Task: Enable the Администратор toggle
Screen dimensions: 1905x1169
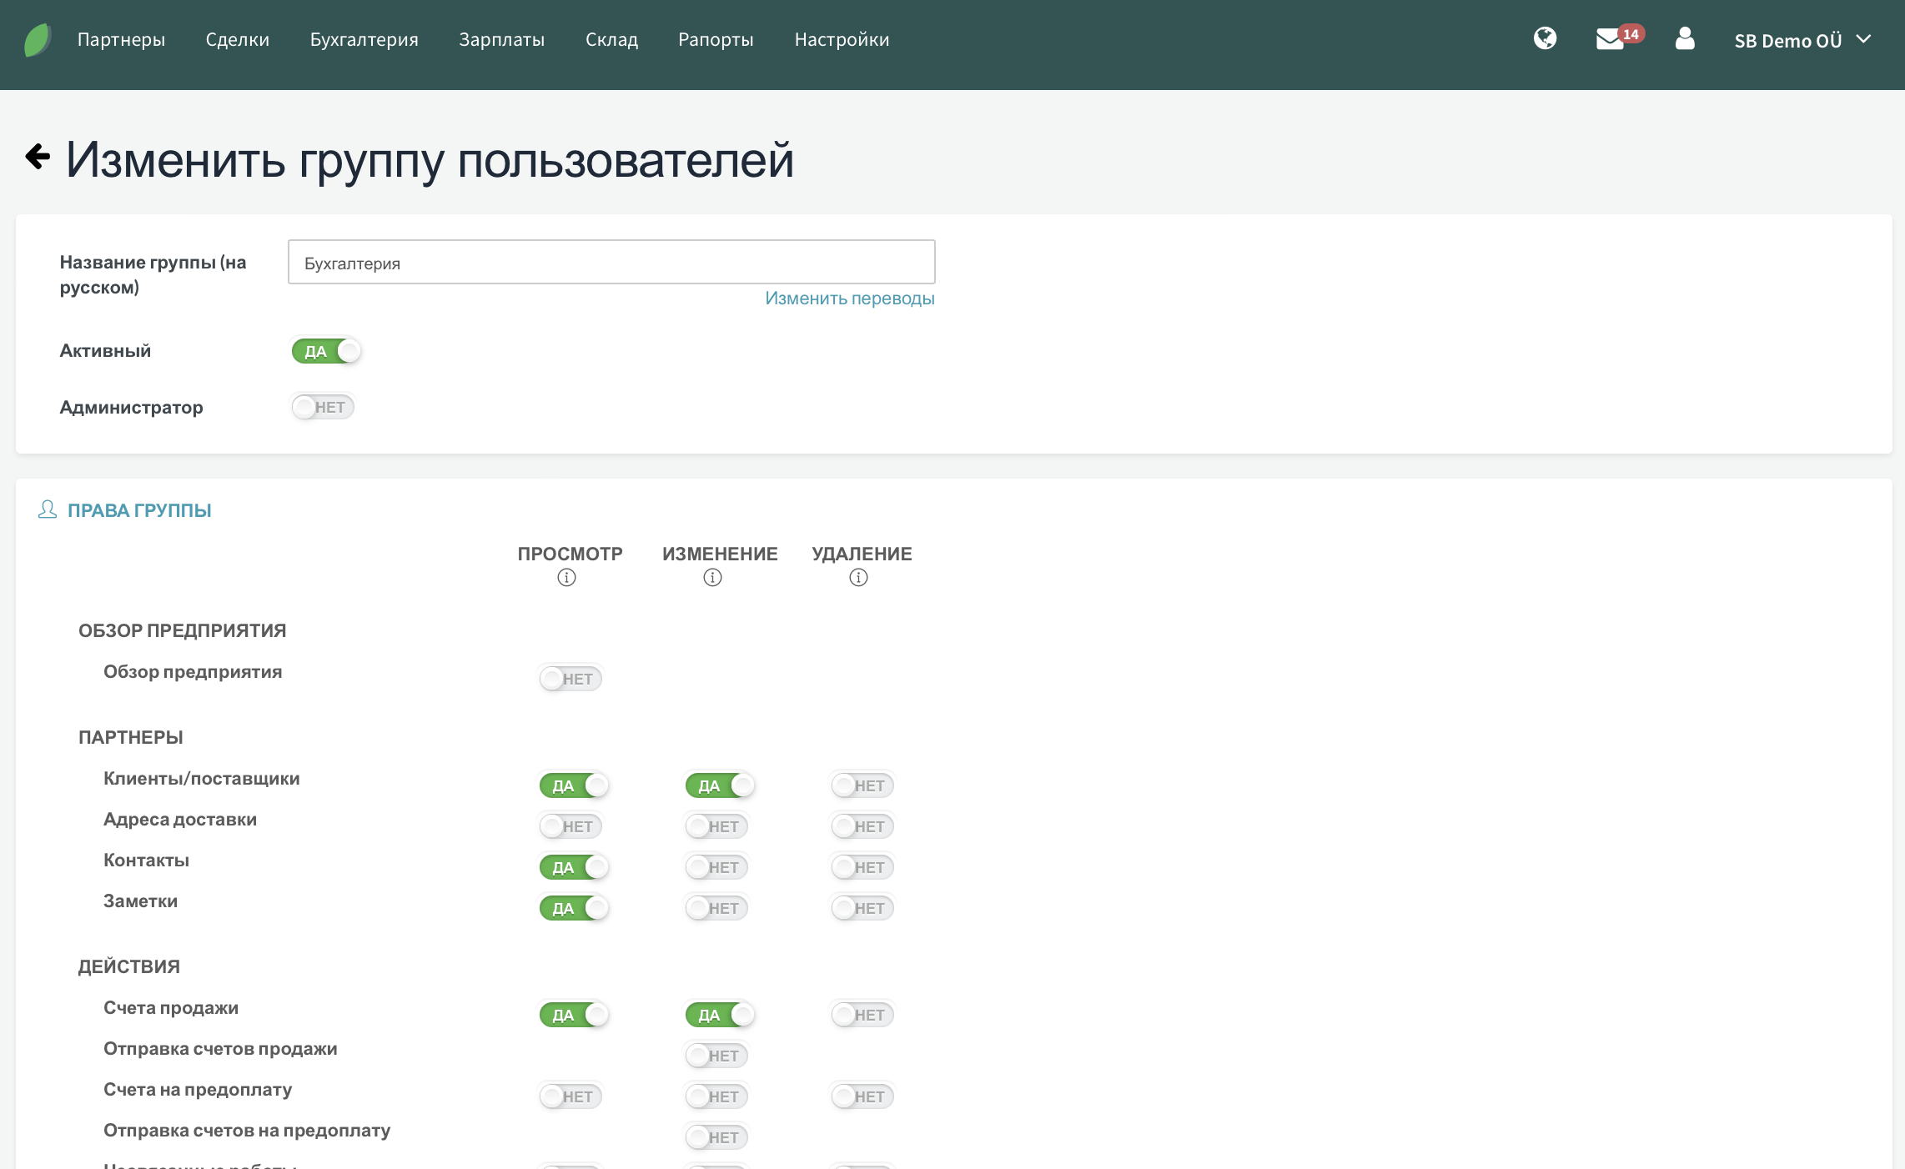Action: (x=323, y=407)
